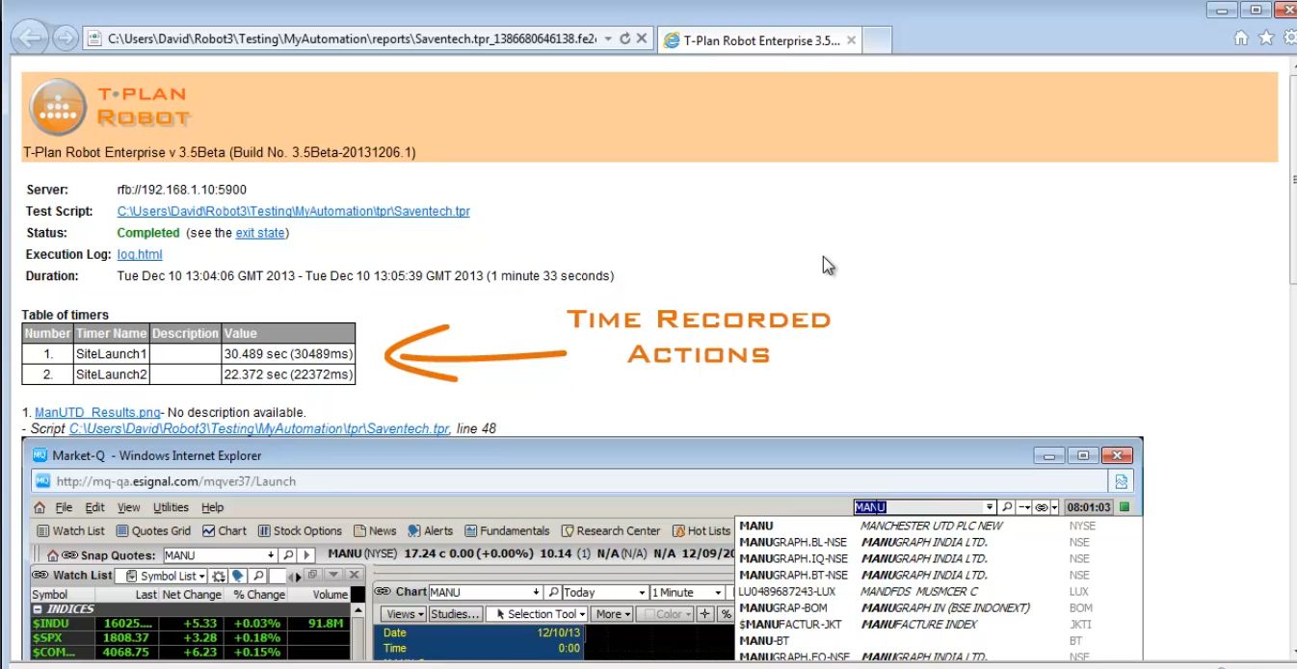Open the Edit menu in Market-Q

pos(94,507)
